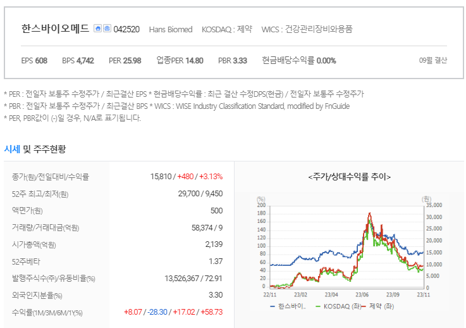Click the 제약 (좌) red legend entry
Viewport: 466px width, 328px height.
[377, 306]
